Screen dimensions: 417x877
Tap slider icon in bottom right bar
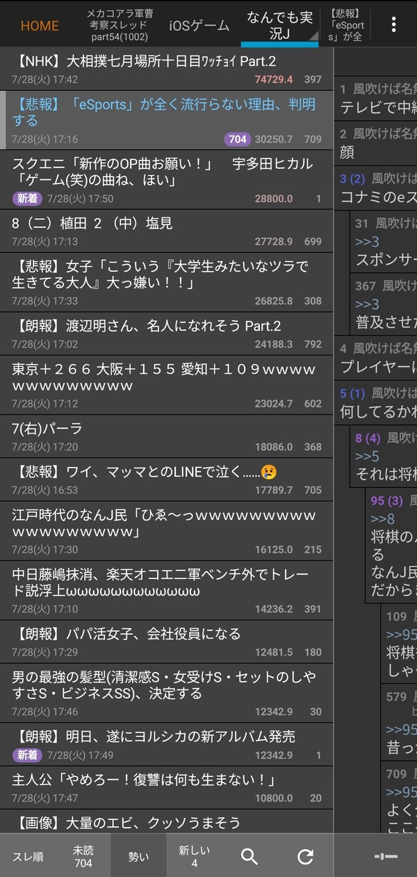tap(385, 856)
